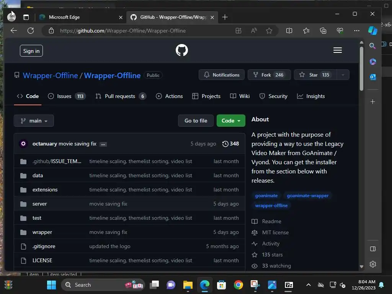Screen dimensions: 392x294
Task: Open the .gitignore file
Action: (44, 246)
